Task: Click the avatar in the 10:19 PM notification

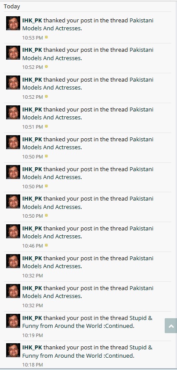Action: (x=13, y=321)
